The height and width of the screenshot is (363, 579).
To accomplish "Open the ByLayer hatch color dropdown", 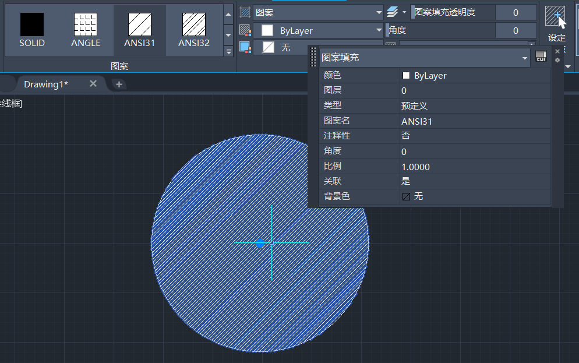I will coord(318,30).
